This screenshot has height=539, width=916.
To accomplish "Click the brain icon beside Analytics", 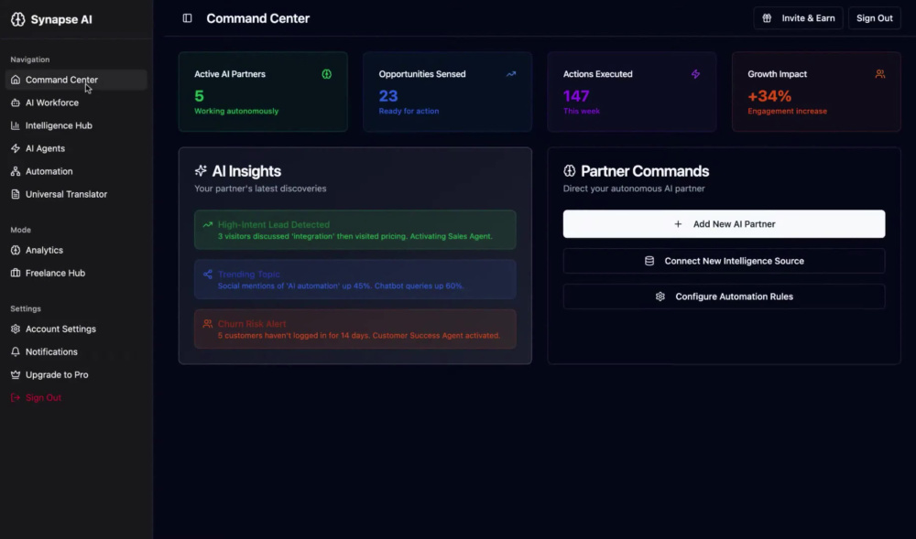I will (x=16, y=250).
